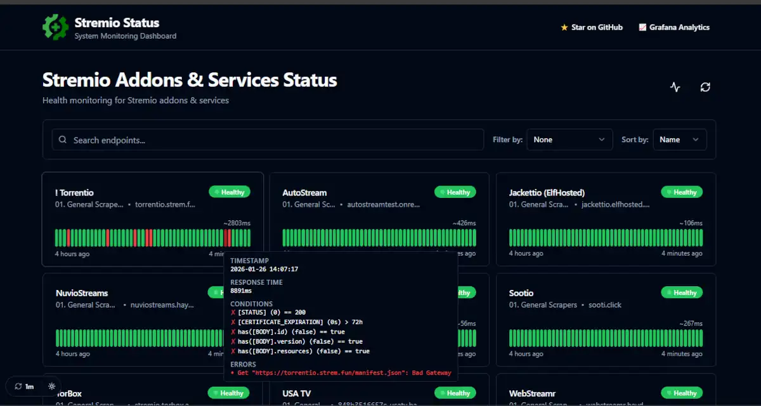The image size is (761, 406).
Task: Open the Star on GitHub link
Action: point(596,27)
